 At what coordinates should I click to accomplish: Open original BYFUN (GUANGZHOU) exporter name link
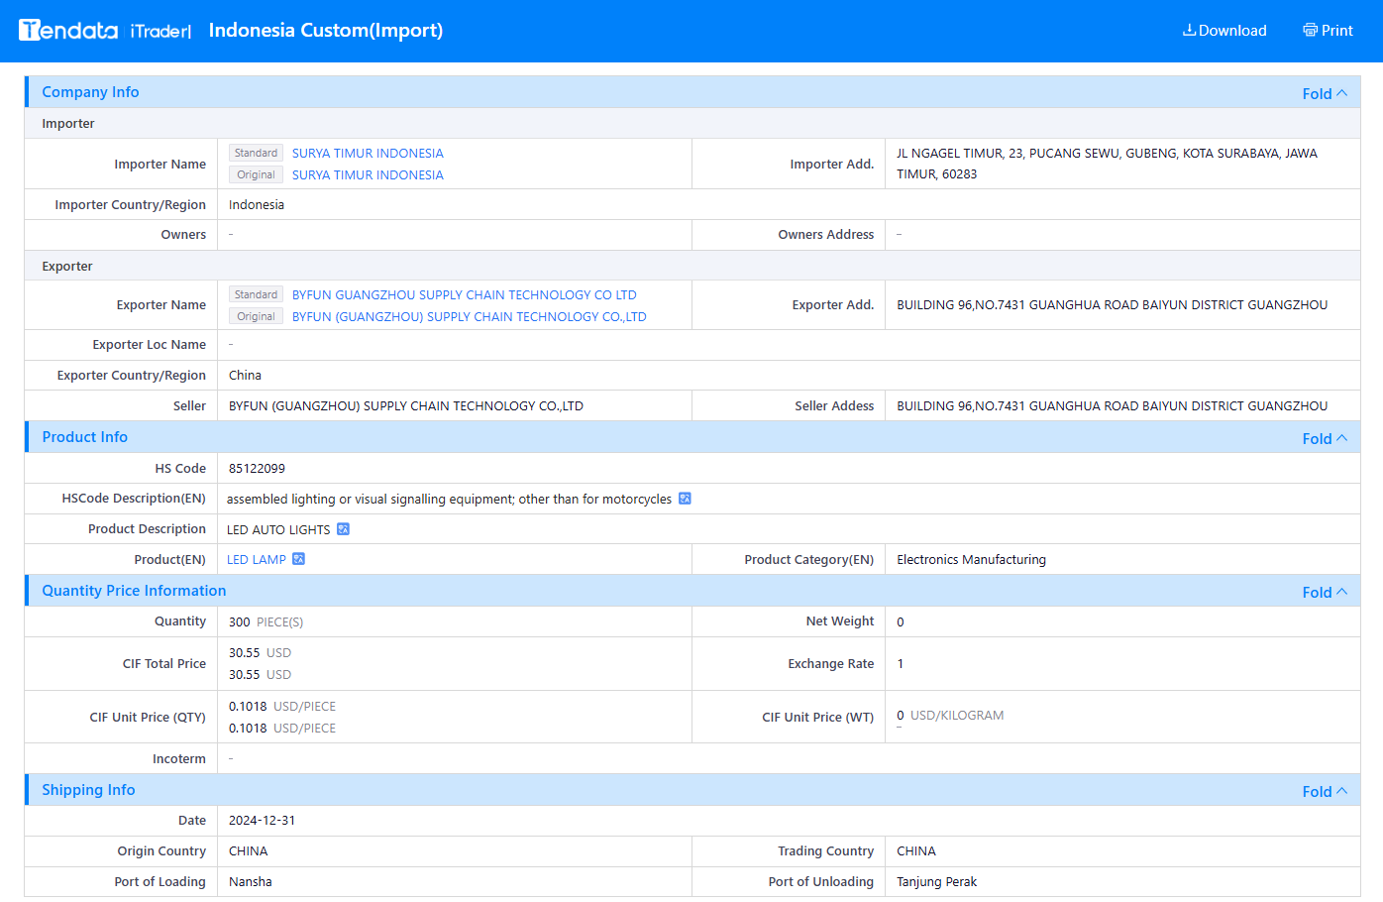pos(469,316)
